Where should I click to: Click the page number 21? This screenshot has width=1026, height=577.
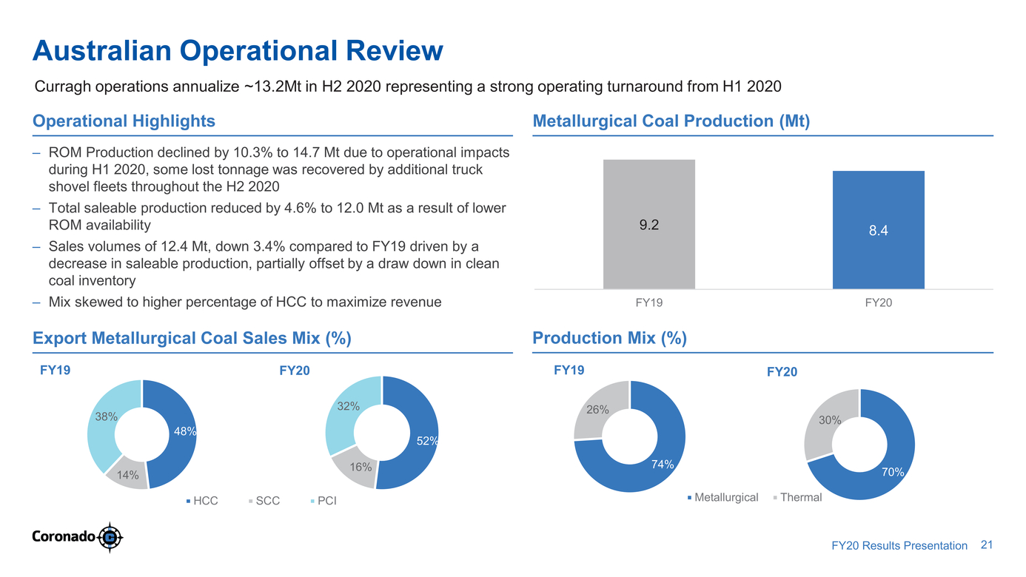pyautogui.click(x=985, y=545)
